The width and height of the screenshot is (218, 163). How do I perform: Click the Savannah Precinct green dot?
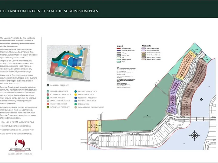[x=48, y=107]
